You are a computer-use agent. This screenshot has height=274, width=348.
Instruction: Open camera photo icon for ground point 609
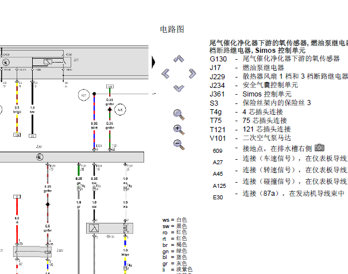pos(319,148)
